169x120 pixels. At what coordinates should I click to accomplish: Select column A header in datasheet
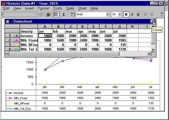pyautogui.click(x=45, y=27)
